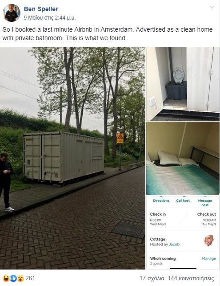Open the toilet cubicle photo
The width and height of the screenshot is (220, 286).
click(x=183, y=84)
